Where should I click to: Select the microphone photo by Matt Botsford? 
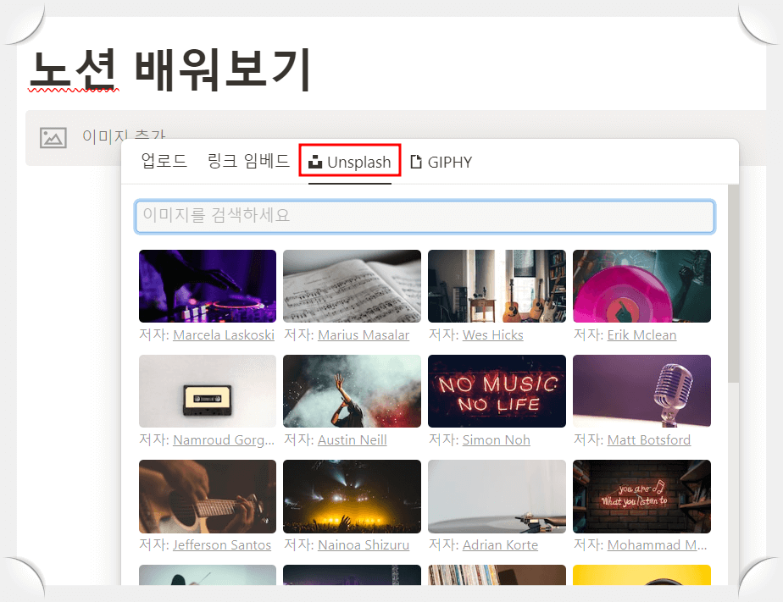pos(641,391)
